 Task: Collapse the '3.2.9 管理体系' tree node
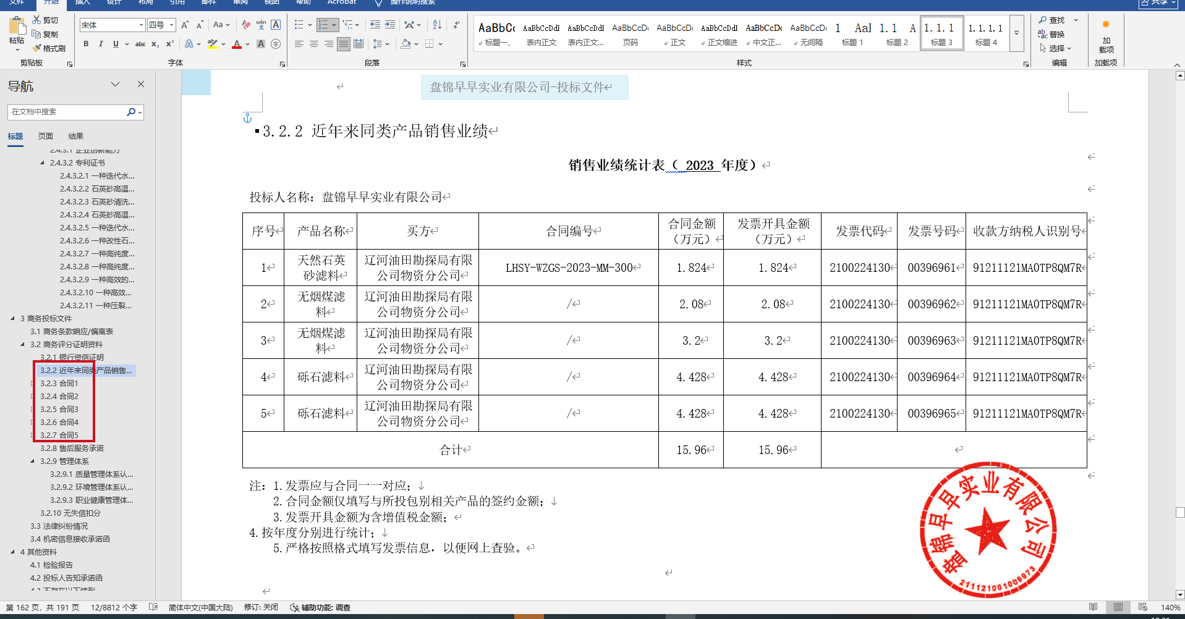tap(32, 461)
